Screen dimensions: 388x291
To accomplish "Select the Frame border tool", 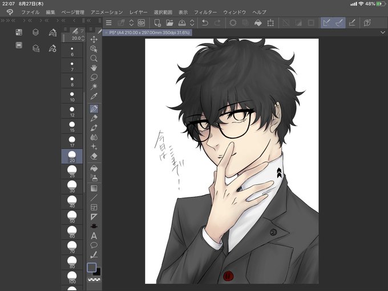I will (94, 207).
